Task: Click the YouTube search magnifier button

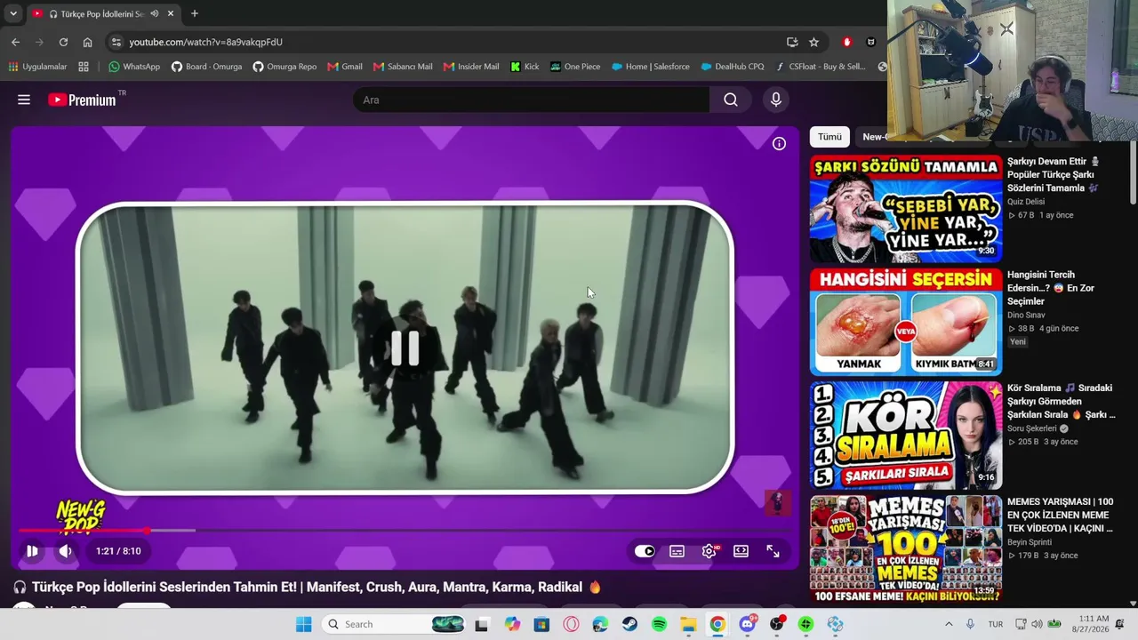Action: pyautogui.click(x=731, y=100)
